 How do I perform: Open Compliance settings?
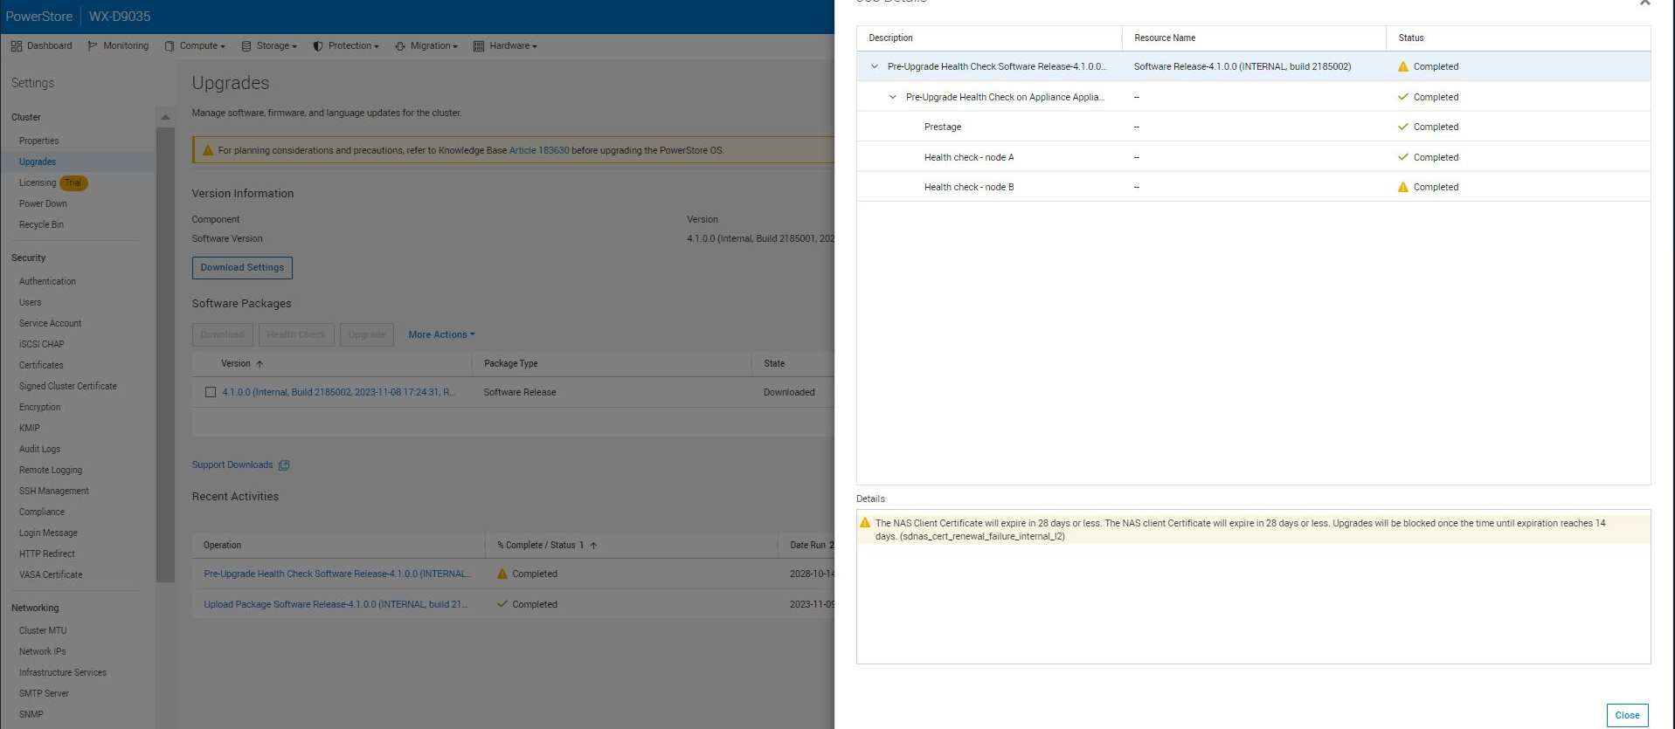click(42, 512)
